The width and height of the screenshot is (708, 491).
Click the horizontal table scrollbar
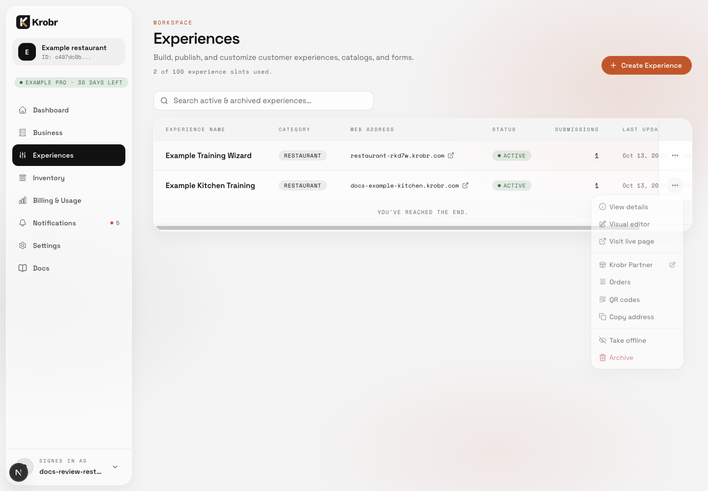pyautogui.click(x=397, y=228)
